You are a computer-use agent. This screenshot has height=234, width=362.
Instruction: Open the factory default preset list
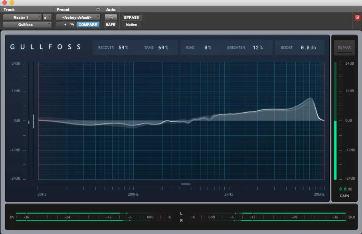[78, 17]
